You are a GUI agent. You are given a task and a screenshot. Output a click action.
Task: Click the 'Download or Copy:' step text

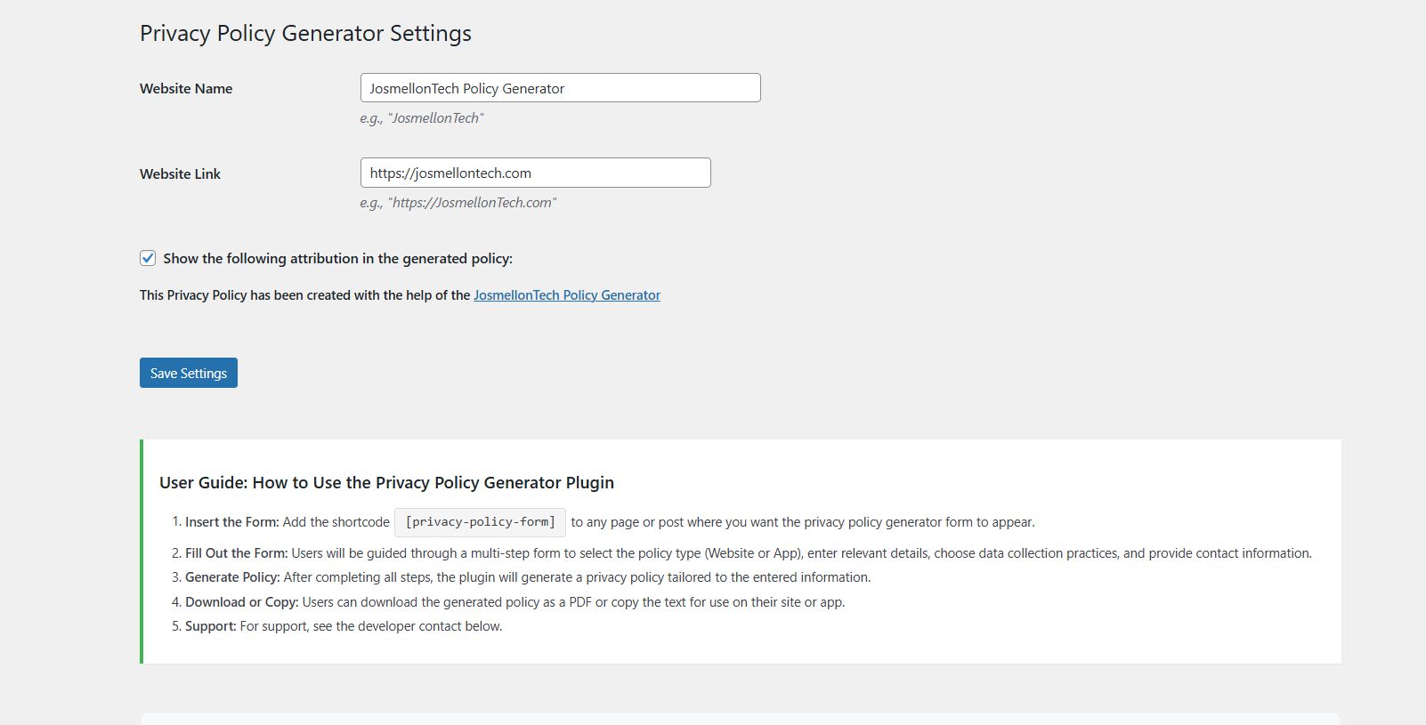coord(242,602)
